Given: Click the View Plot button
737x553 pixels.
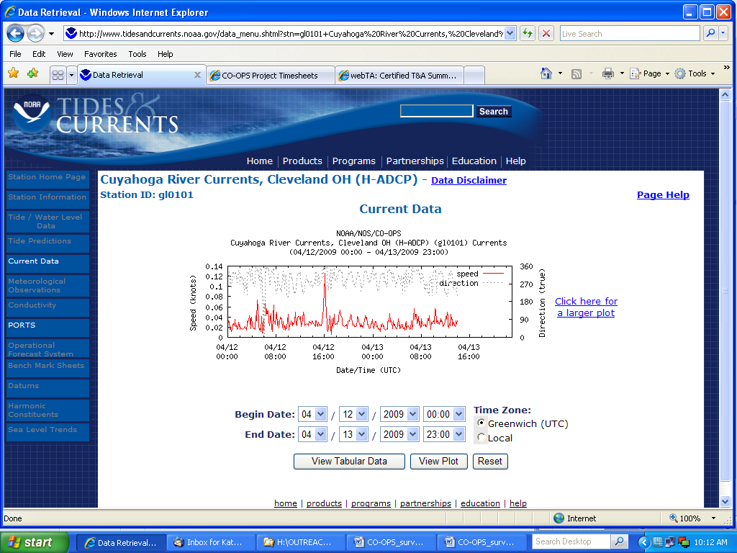Looking at the screenshot, I should 438,462.
